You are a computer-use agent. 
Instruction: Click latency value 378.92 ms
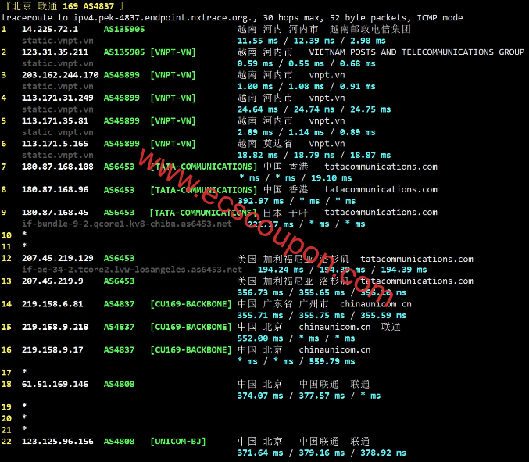383,453
